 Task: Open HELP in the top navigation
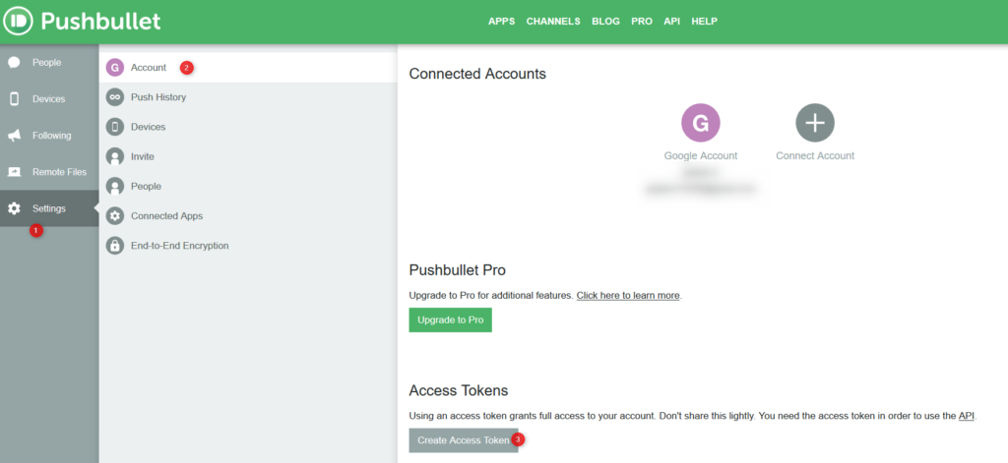[x=705, y=22]
